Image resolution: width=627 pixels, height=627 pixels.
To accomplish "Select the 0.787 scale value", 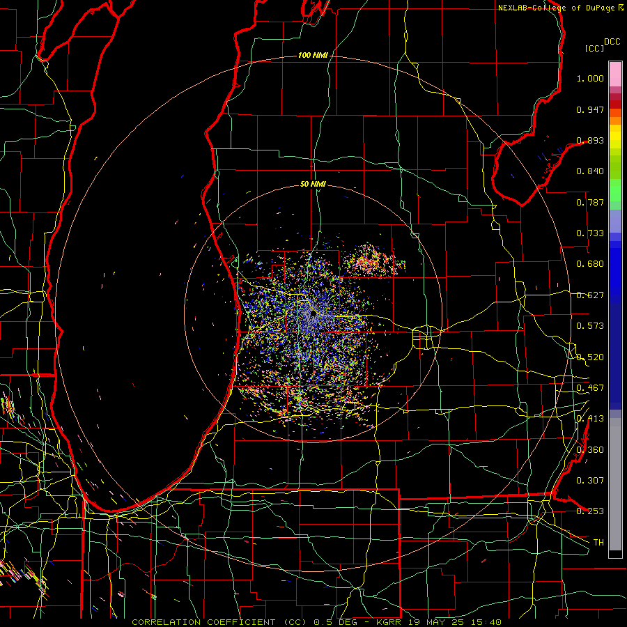I will click(590, 202).
